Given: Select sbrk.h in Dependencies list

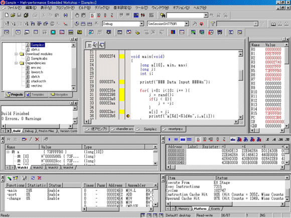Looking at the screenshot, I should (x=35, y=77).
